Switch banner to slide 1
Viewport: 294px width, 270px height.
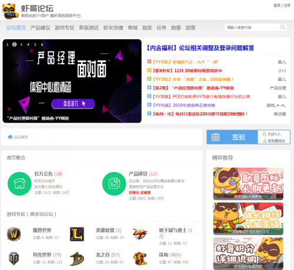(7, 45)
